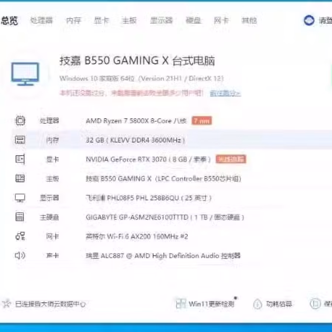This screenshot has width=332, height=332.
Task: Click the 显示器 row label
Action: pyautogui.click(x=49, y=198)
